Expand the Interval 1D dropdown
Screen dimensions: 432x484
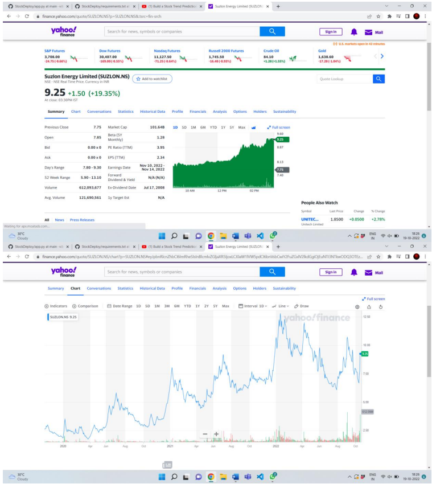tap(253, 306)
